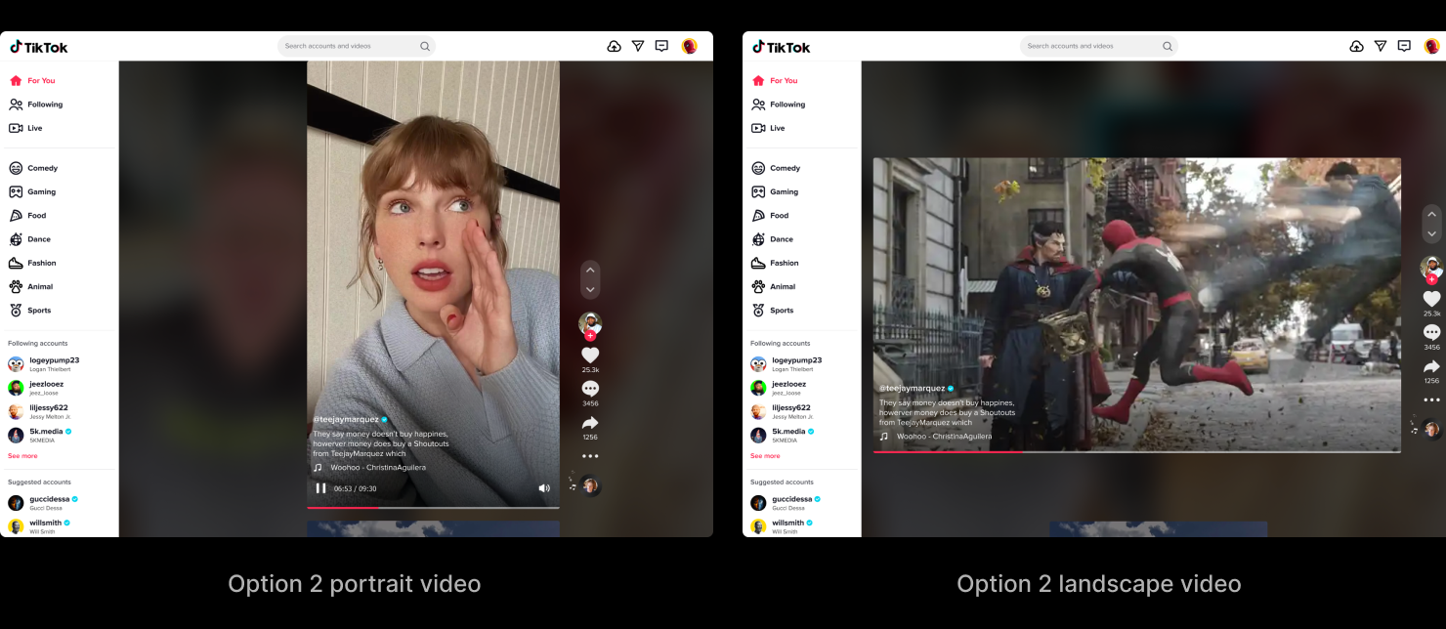The height and width of the screenshot is (629, 1446).
Task: Open messages funnel icon in landscape mockup
Action: [1381, 46]
